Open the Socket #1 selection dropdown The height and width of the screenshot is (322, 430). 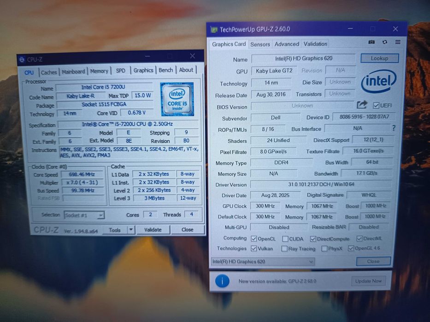[x=84, y=215]
